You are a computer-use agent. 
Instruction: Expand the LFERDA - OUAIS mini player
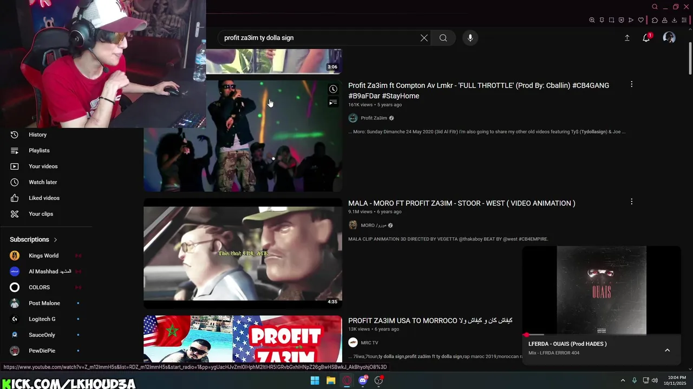667,350
